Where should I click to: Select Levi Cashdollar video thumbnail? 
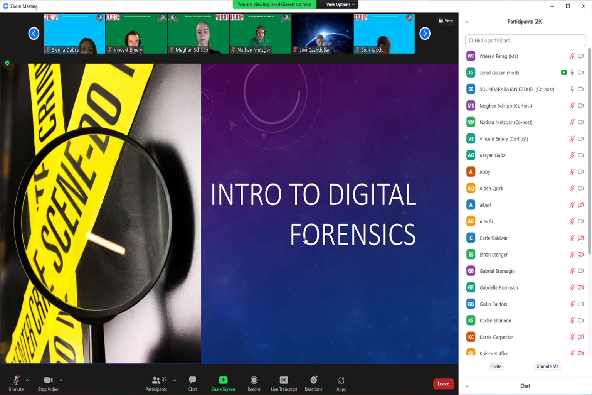point(322,34)
